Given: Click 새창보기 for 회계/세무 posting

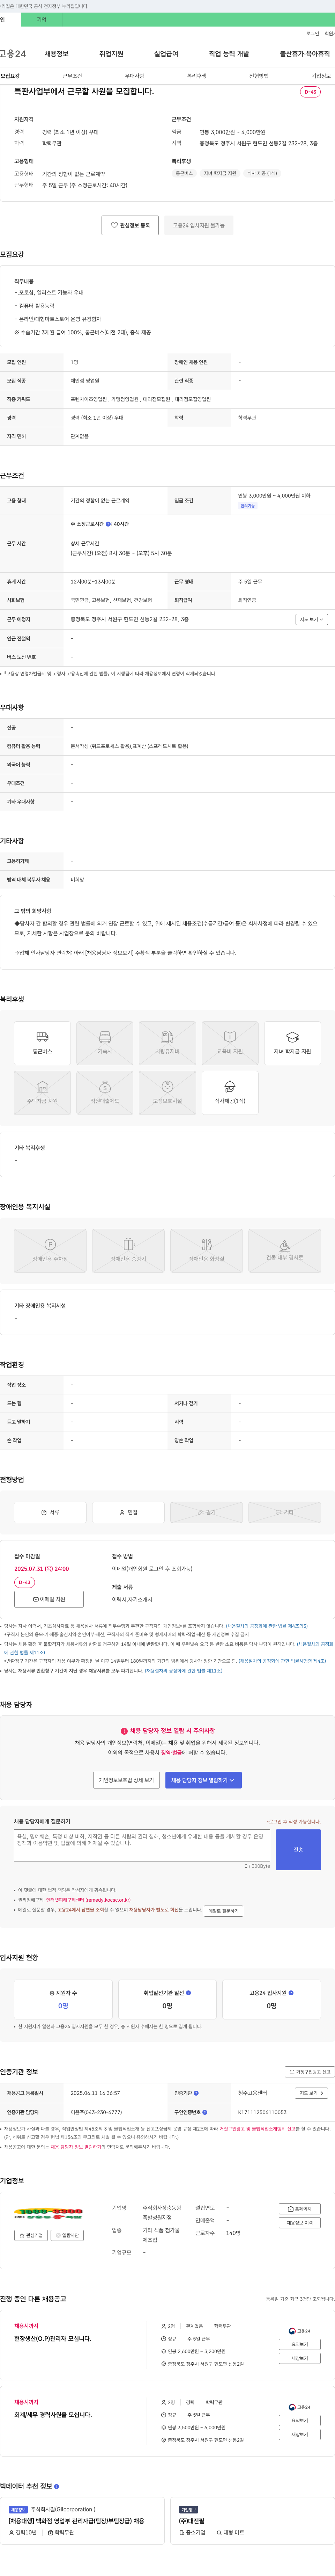Looking at the screenshot, I should click(300, 2434).
